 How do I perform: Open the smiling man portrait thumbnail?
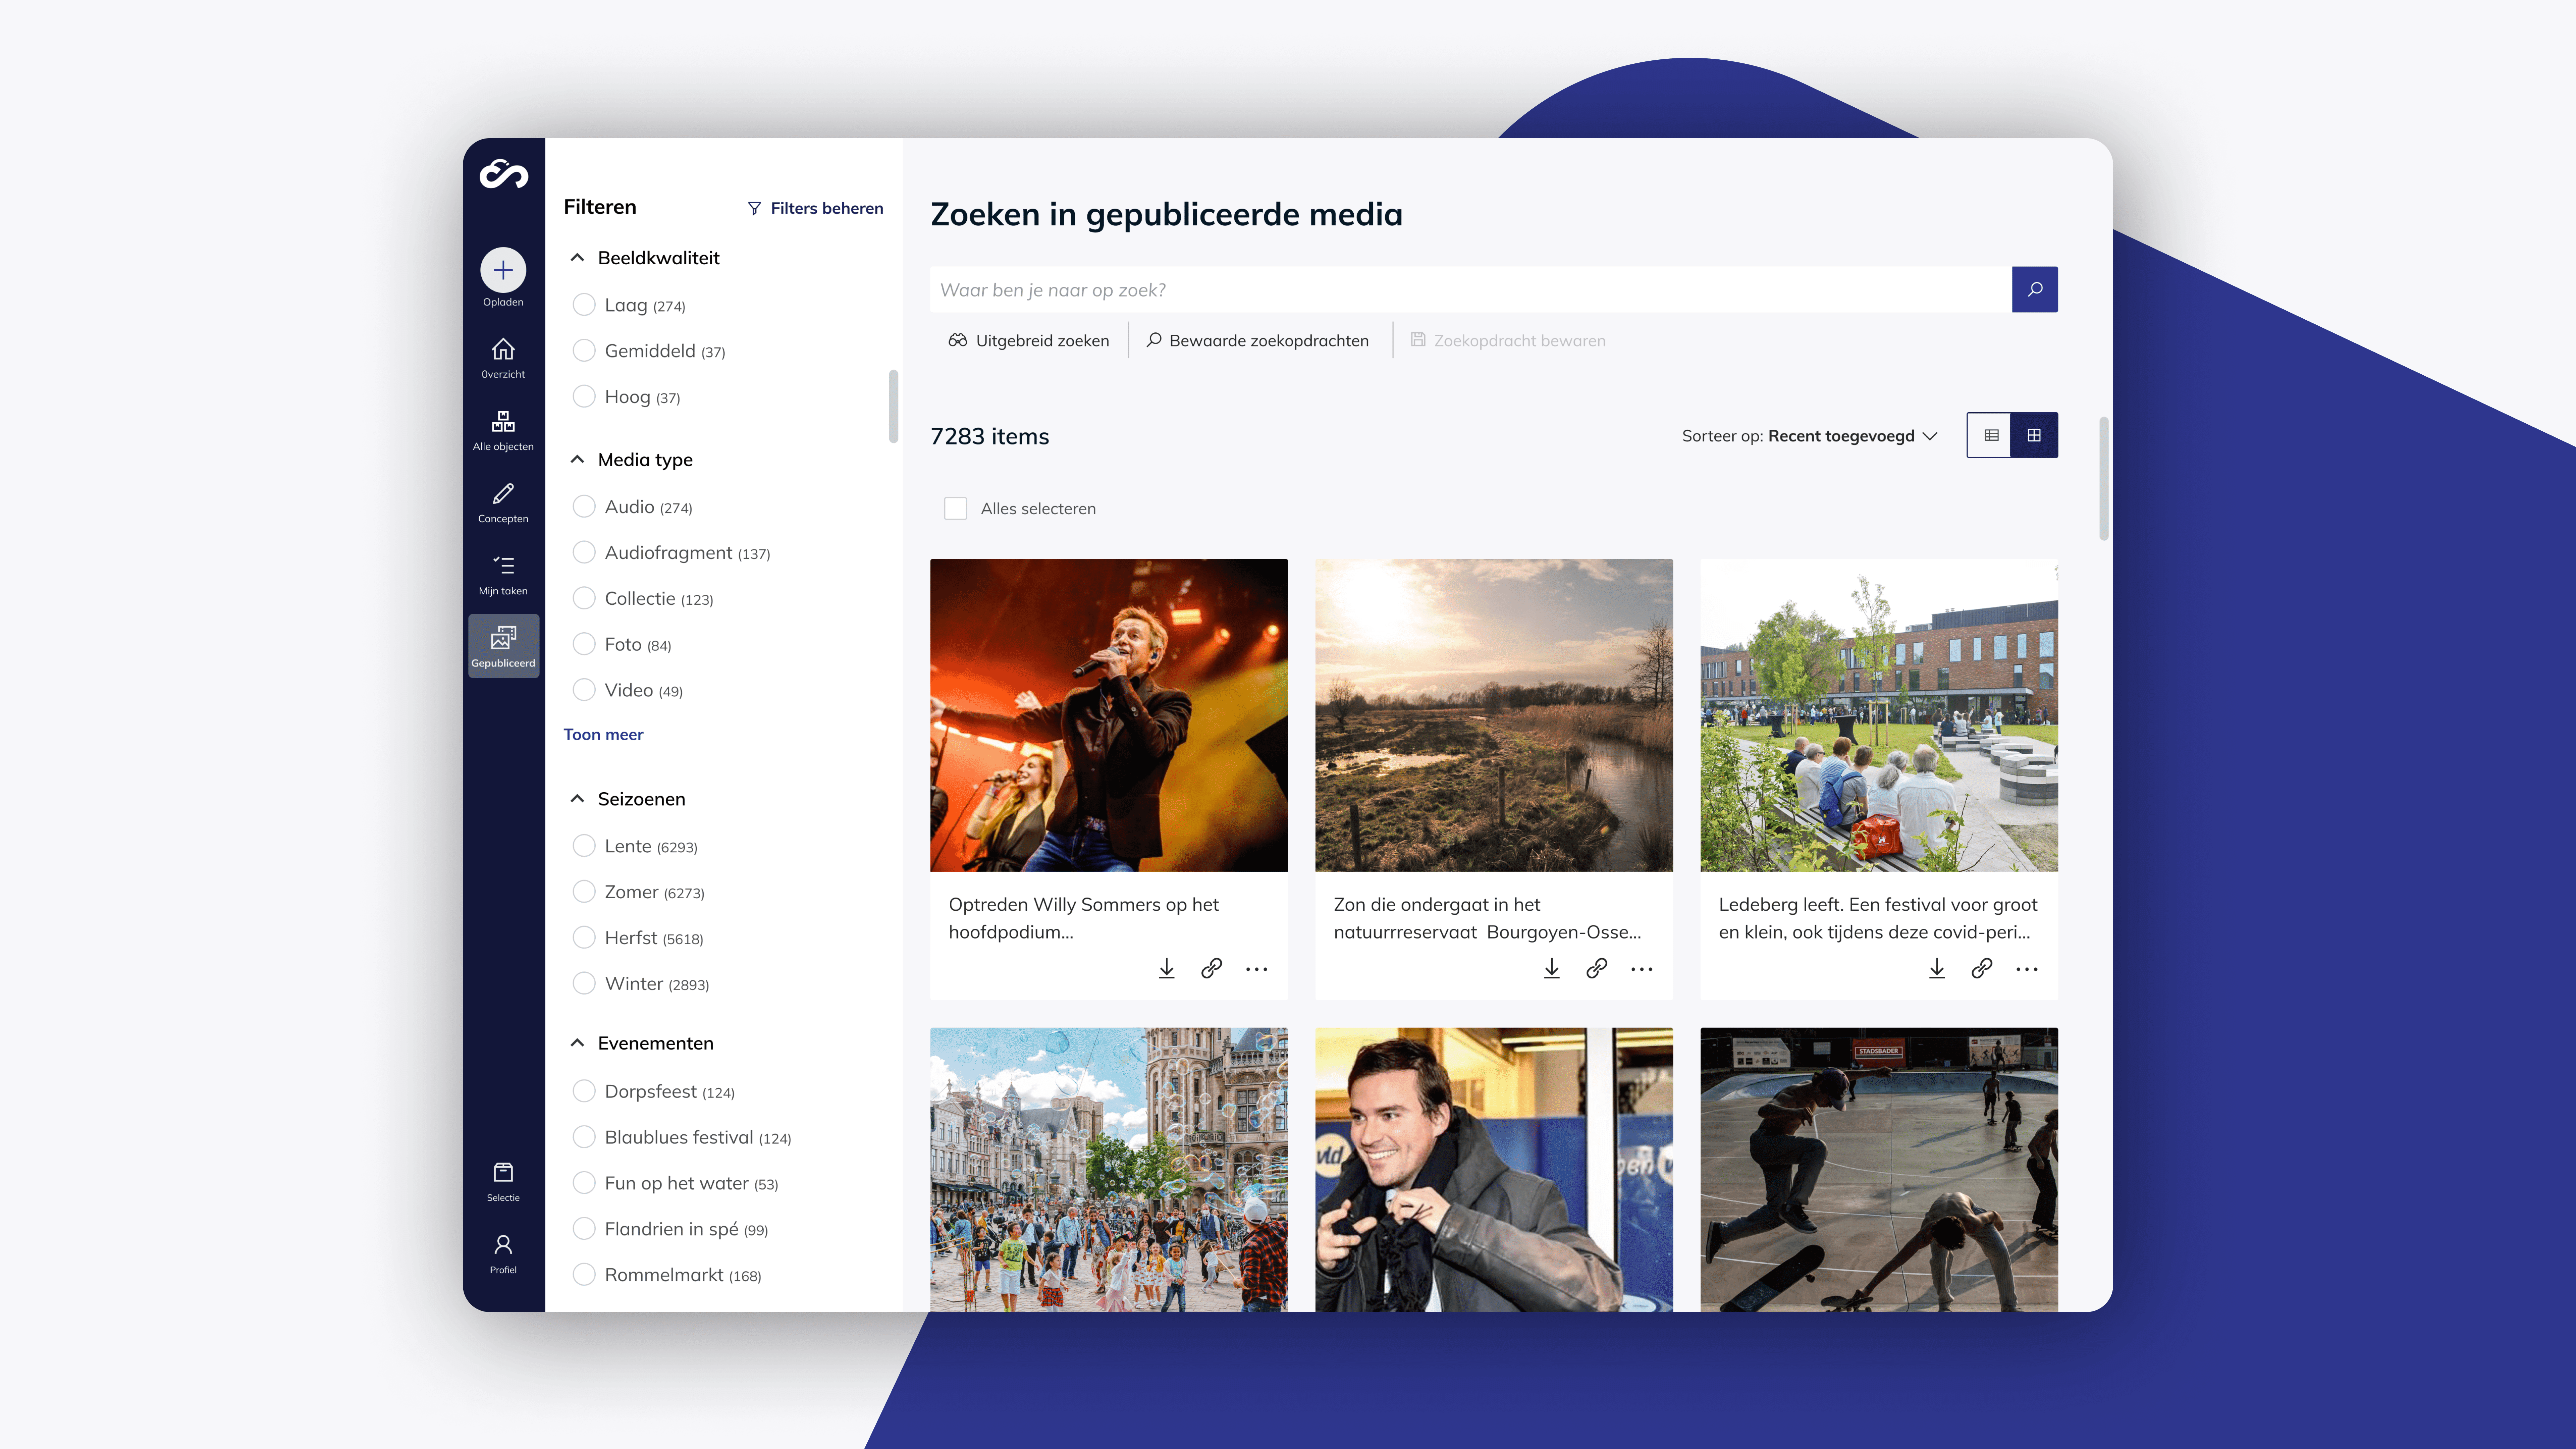(1494, 1170)
